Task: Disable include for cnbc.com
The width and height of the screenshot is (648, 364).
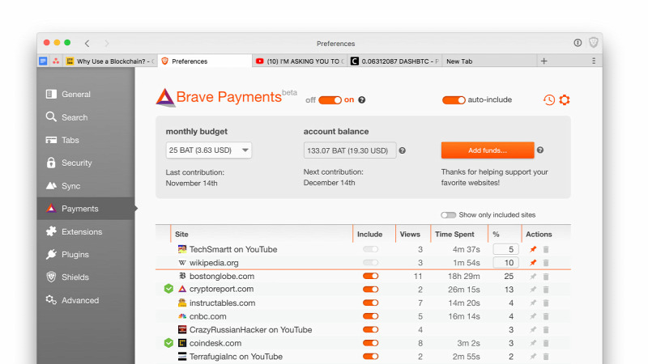Action: [370, 316]
